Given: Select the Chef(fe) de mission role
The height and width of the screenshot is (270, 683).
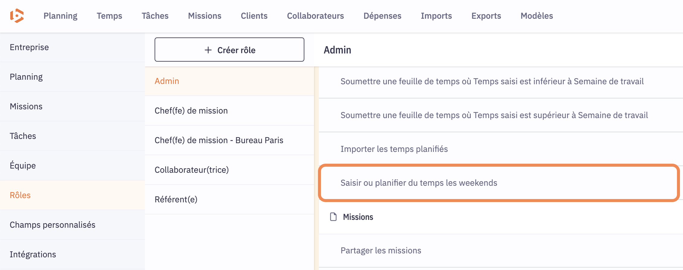Looking at the screenshot, I should [x=191, y=111].
